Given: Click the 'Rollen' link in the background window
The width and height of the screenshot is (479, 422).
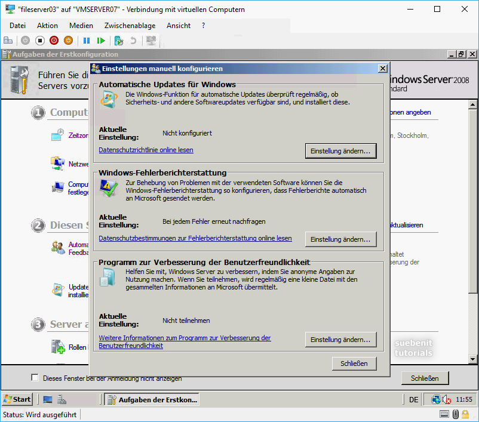Looking at the screenshot, I should pos(77,347).
